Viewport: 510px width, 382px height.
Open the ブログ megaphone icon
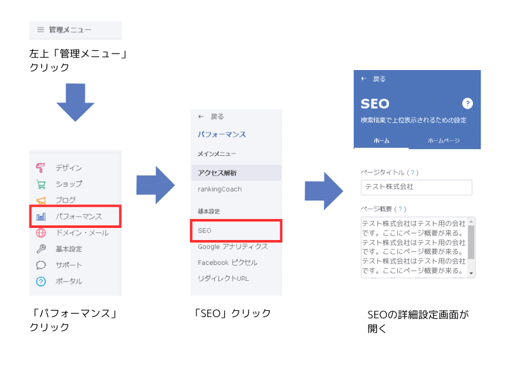[40, 199]
